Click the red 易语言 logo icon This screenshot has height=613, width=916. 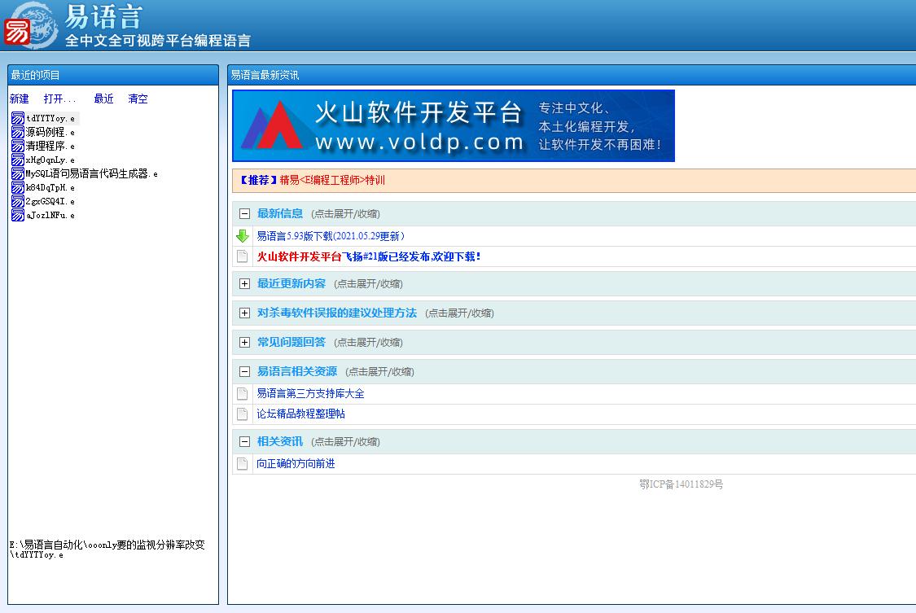pyautogui.click(x=17, y=32)
